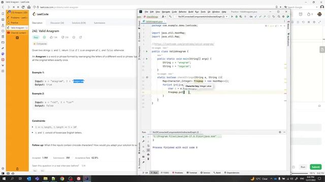
Task: Open Problems - LeetCode browser tab
Action: [x=18, y=18]
